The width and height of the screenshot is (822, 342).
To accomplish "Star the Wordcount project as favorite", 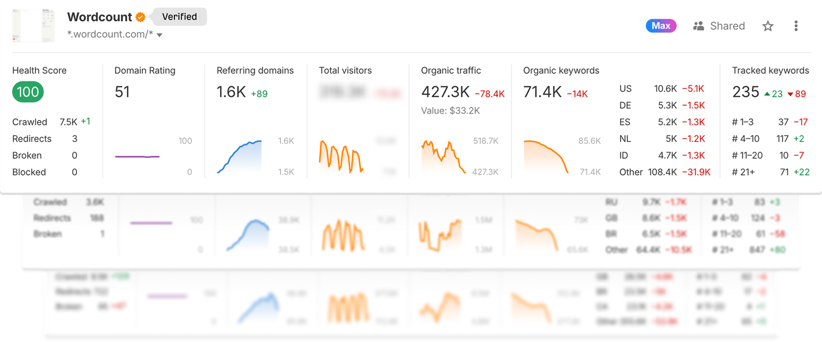I will [768, 26].
